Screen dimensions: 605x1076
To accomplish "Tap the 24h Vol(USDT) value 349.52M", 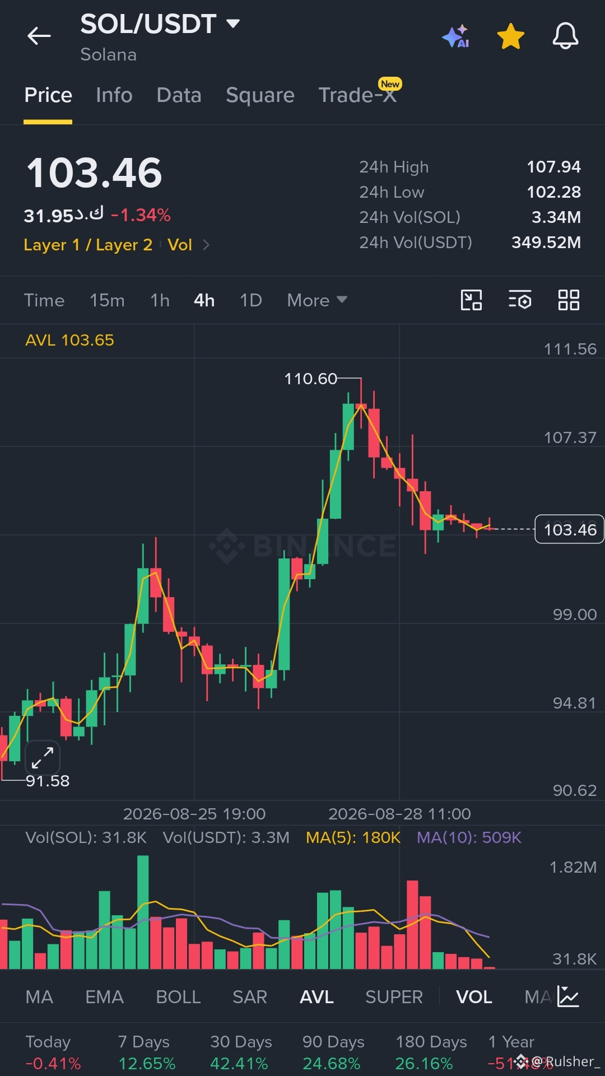I will click(546, 243).
